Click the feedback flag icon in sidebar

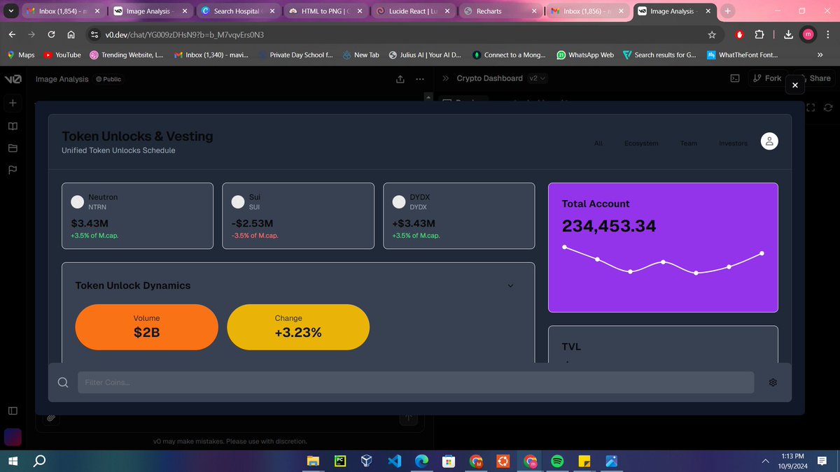coord(13,169)
